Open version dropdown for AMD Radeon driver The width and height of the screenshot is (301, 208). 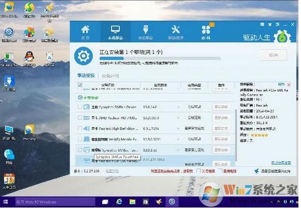(179, 118)
